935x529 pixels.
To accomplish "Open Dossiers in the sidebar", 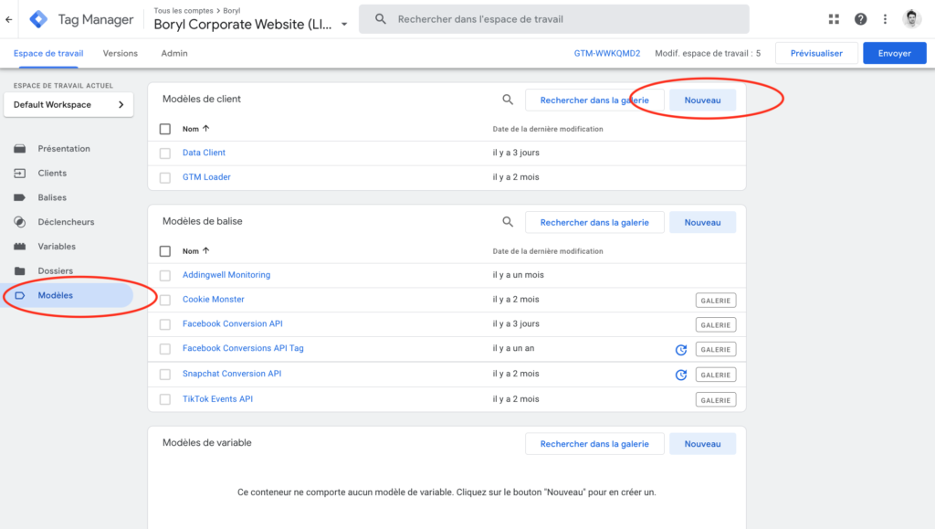I will [x=56, y=270].
